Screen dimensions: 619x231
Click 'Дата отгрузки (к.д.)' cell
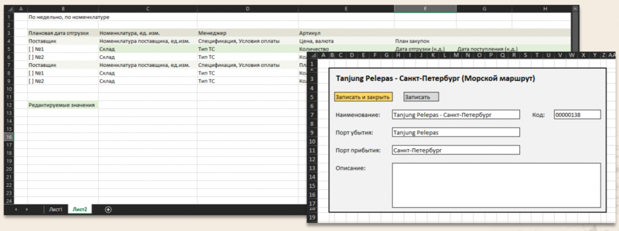tap(425, 49)
